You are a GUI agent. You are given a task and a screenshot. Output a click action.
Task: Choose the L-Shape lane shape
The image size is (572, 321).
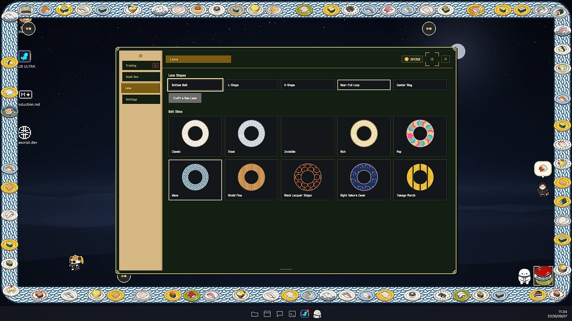[251, 85]
